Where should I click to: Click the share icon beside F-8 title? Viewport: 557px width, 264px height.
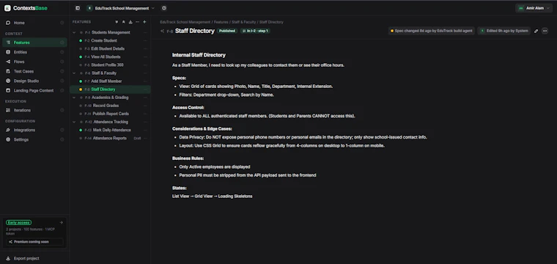pos(163,32)
